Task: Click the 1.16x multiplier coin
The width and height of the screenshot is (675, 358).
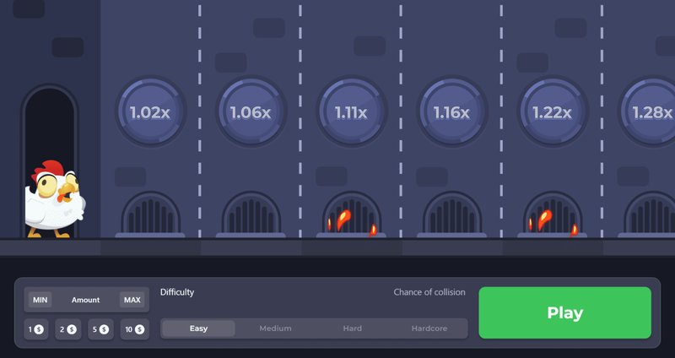Action: [452, 111]
